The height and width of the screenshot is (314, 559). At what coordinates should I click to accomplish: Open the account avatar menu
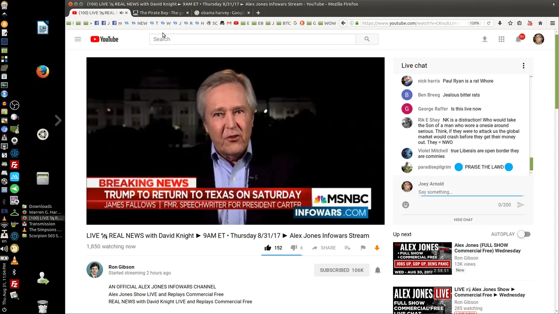point(538,39)
